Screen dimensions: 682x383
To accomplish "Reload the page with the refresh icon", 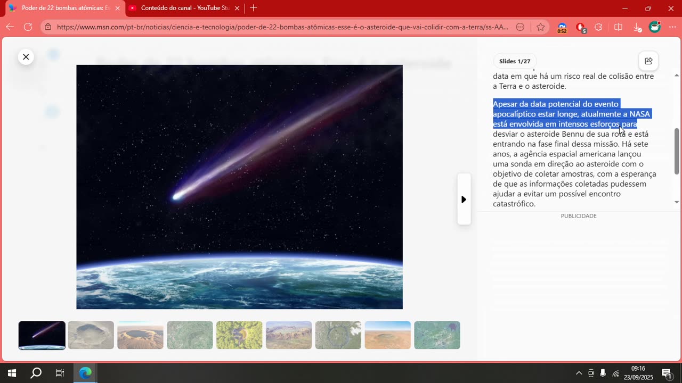I will click(28, 27).
